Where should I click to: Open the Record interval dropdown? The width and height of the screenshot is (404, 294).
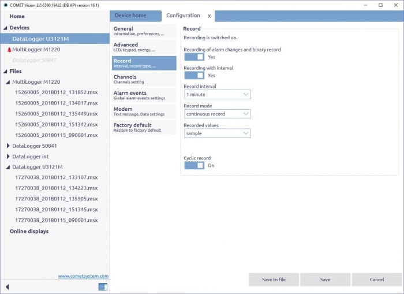point(217,94)
